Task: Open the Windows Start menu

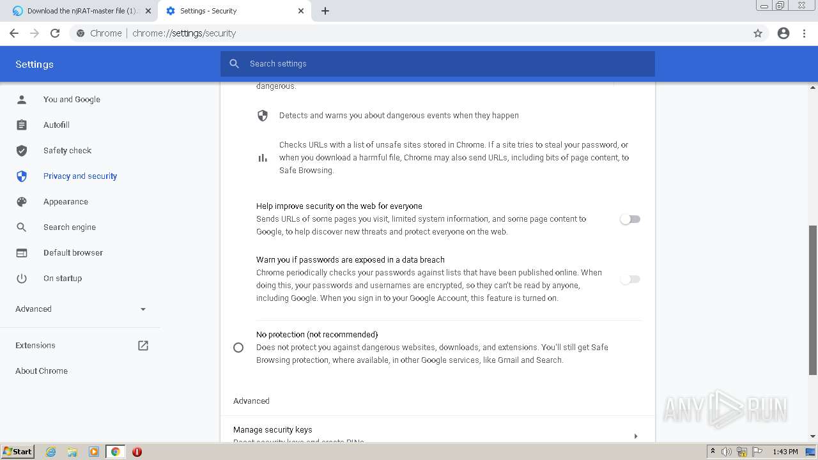Action: click(18, 452)
